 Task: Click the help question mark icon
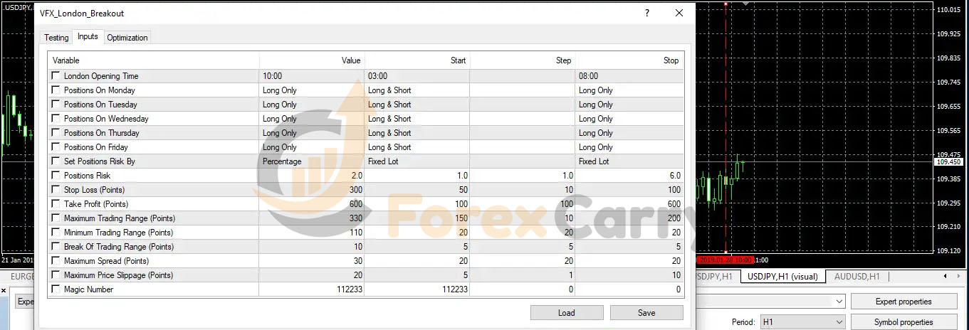(x=646, y=13)
